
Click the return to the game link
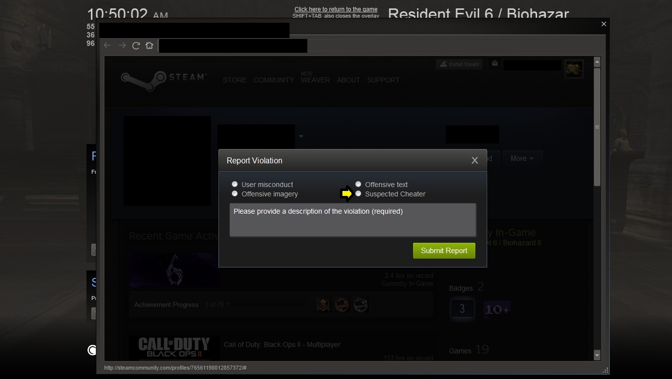(x=336, y=9)
